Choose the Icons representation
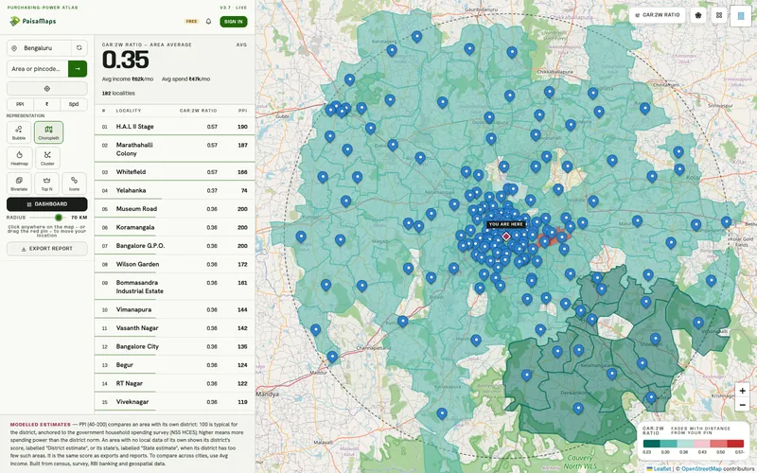This screenshot has width=757, height=473. pos(75,184)
